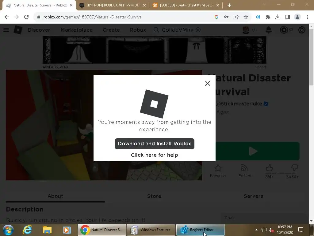314x236 pixels.
Task: Open Windows Media Player from taskbar
Action: 67,230
